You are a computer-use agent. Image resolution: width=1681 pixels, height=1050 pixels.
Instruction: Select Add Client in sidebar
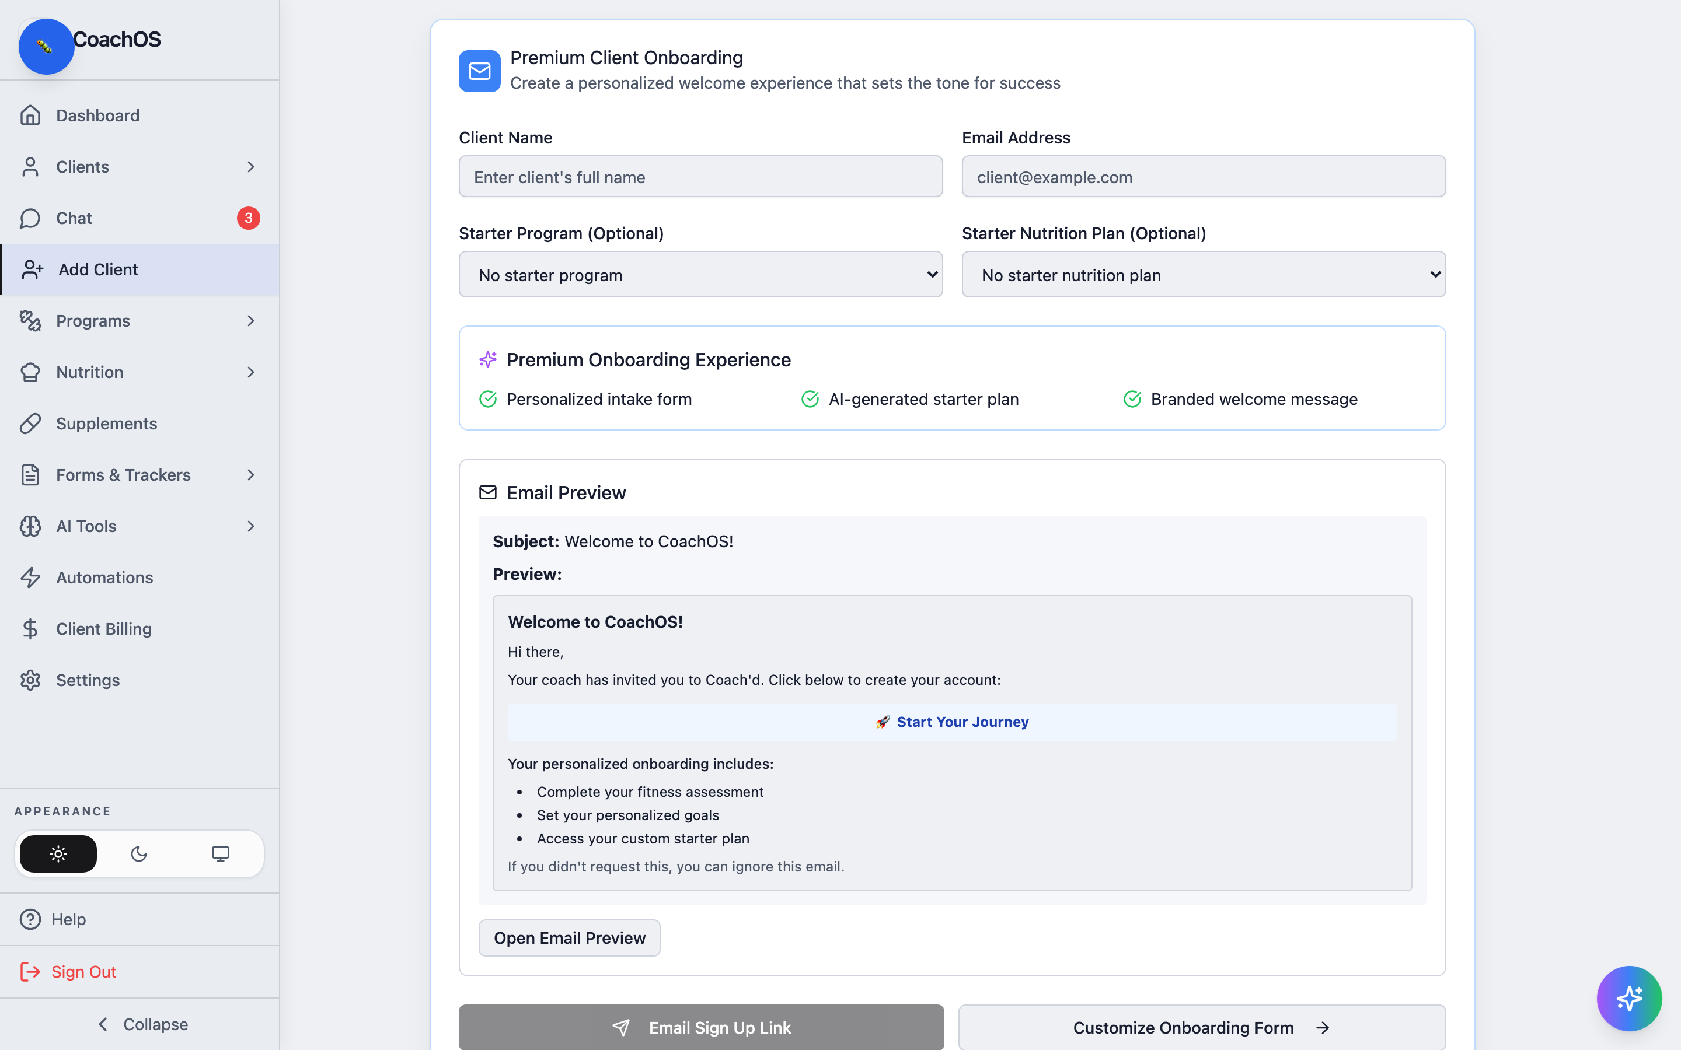coord(139,269)
